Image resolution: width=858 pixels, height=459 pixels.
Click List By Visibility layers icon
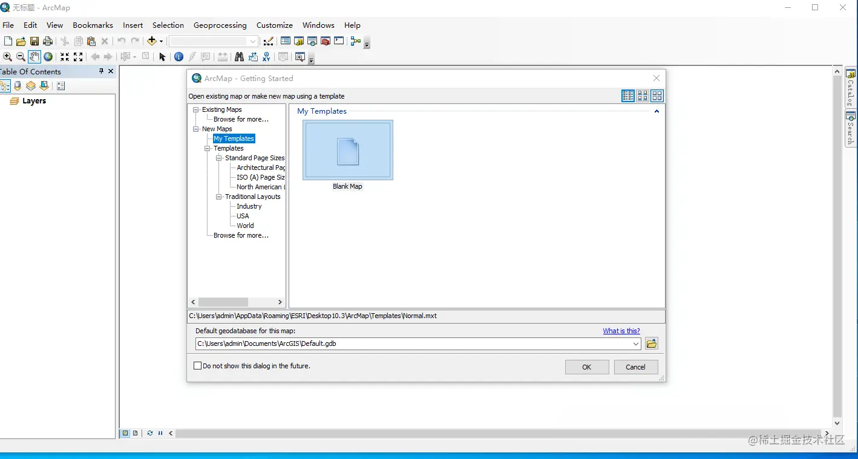31,86
